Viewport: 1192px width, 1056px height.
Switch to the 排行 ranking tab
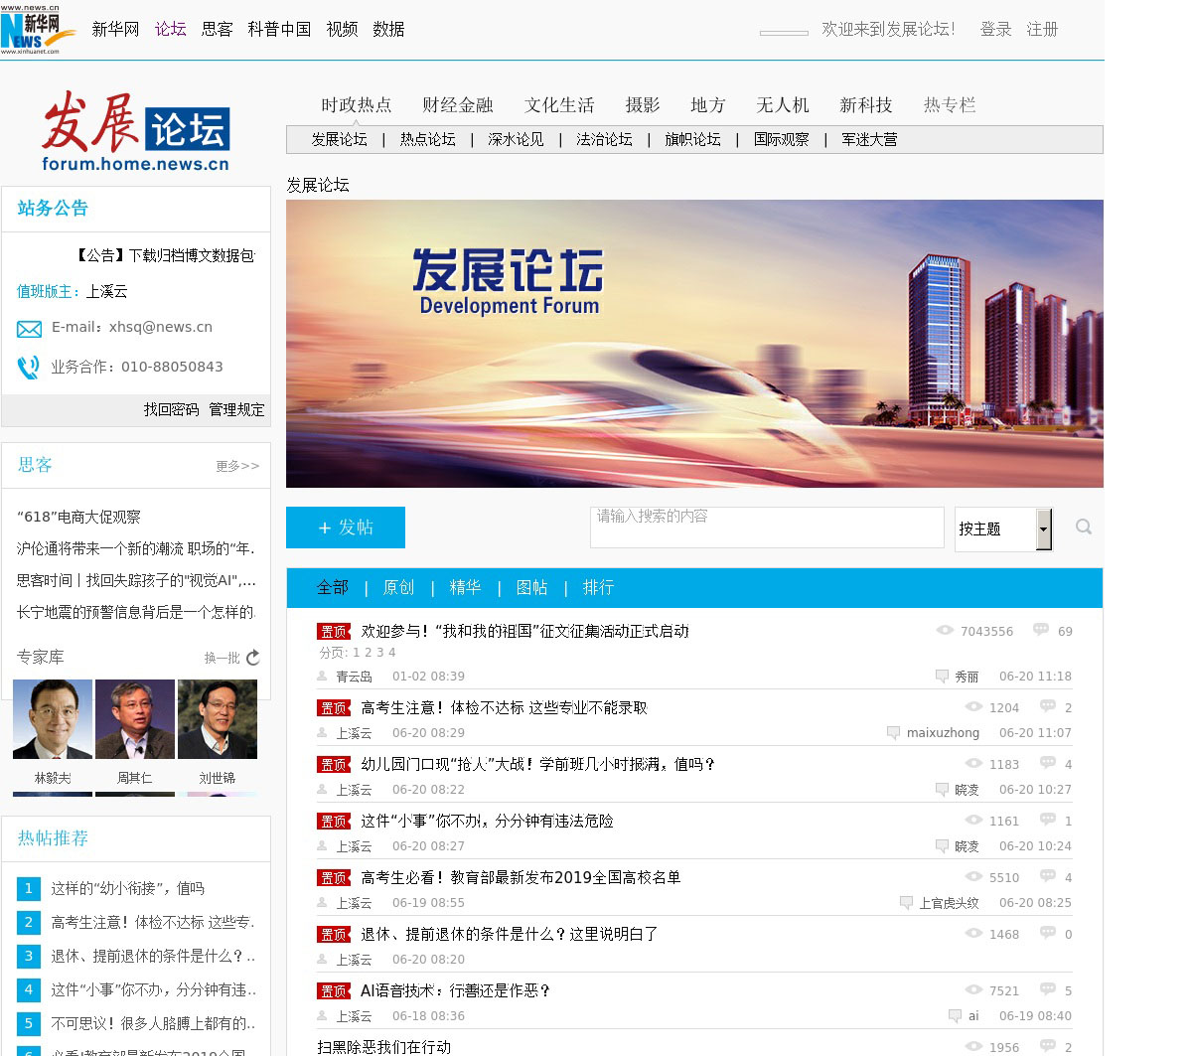(x=598, y=588)
